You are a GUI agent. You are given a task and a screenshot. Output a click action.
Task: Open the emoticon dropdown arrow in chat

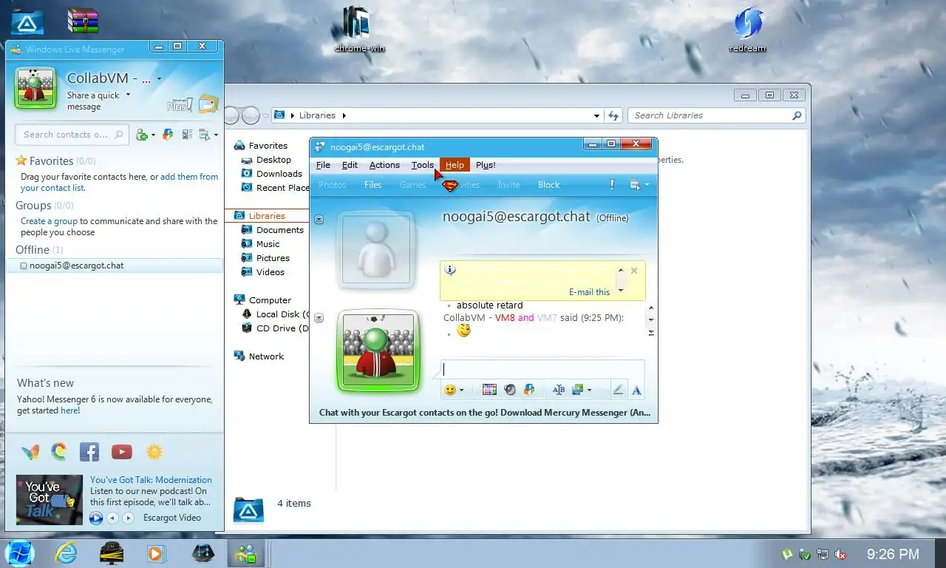pos(461,390)
